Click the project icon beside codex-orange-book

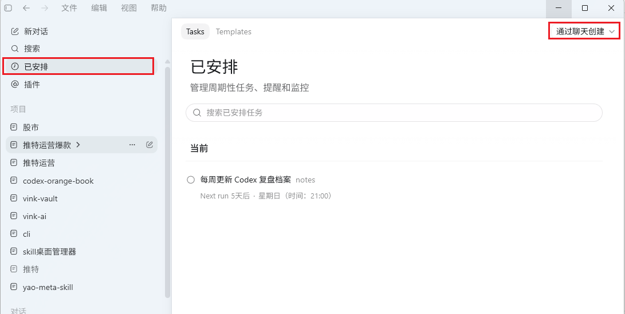pyautogui.click(x=14, y=181)
